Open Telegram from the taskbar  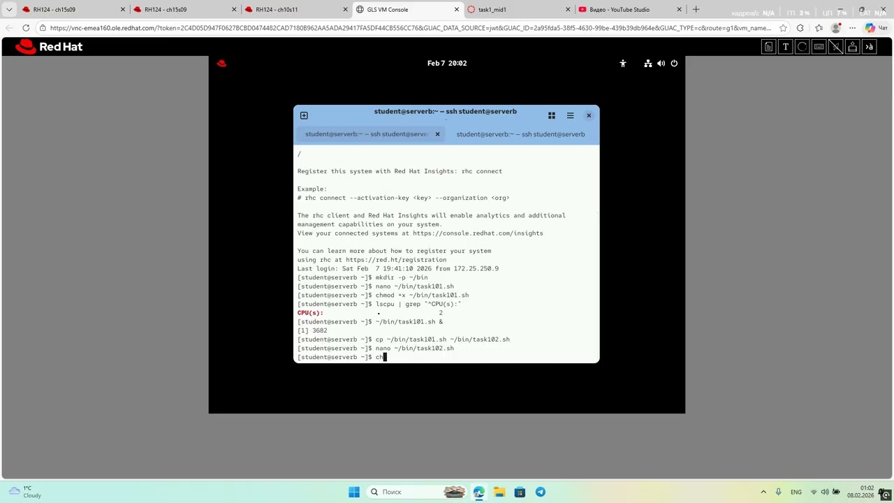[x=541, y=492]
